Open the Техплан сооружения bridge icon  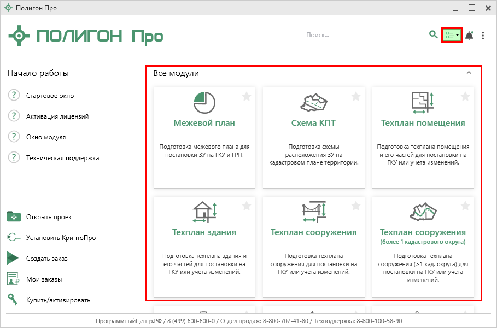tap(313, 212)
